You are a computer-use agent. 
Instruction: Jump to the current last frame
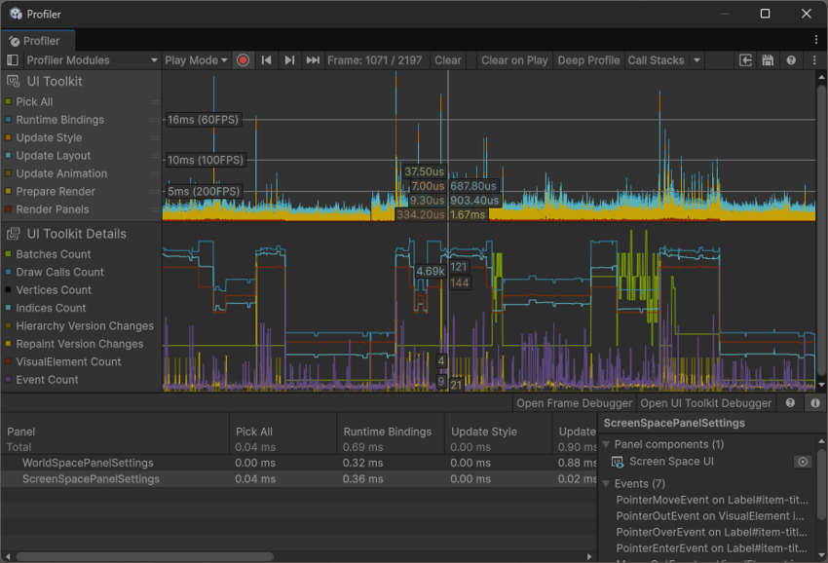(313, 60)
